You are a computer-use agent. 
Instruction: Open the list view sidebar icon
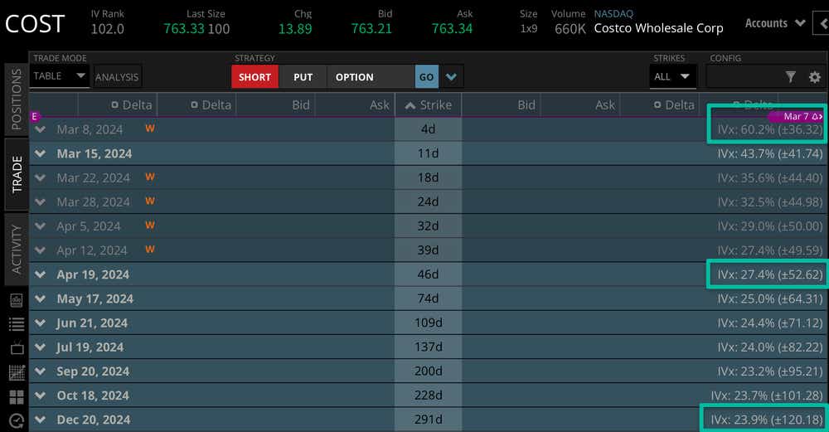16,324
